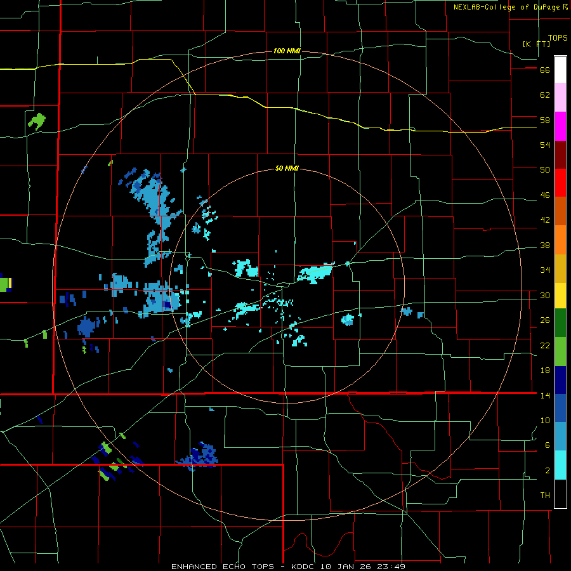Click the legend value 38
The height and width of the screenshot is (571, 571).
click(x=545, y=246)
